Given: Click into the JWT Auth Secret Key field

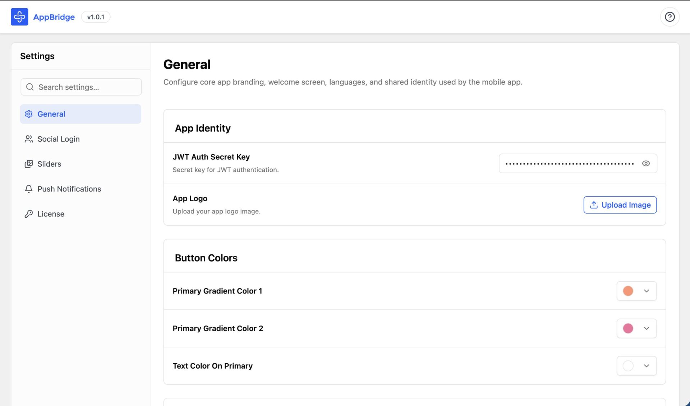Looking at the screenshot, I should [578, 163].
